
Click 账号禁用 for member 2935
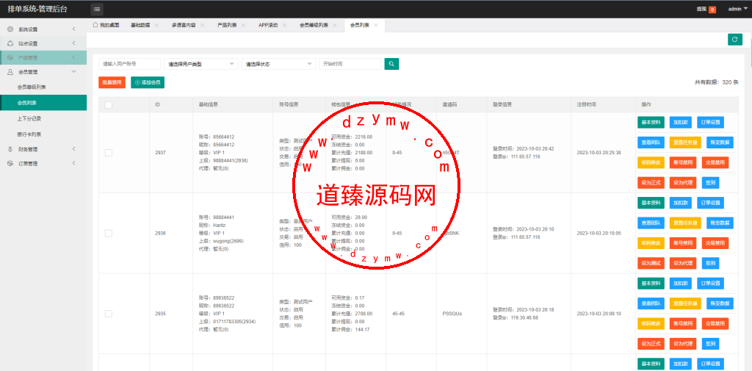pyautogui.click(x=683, y=323)
